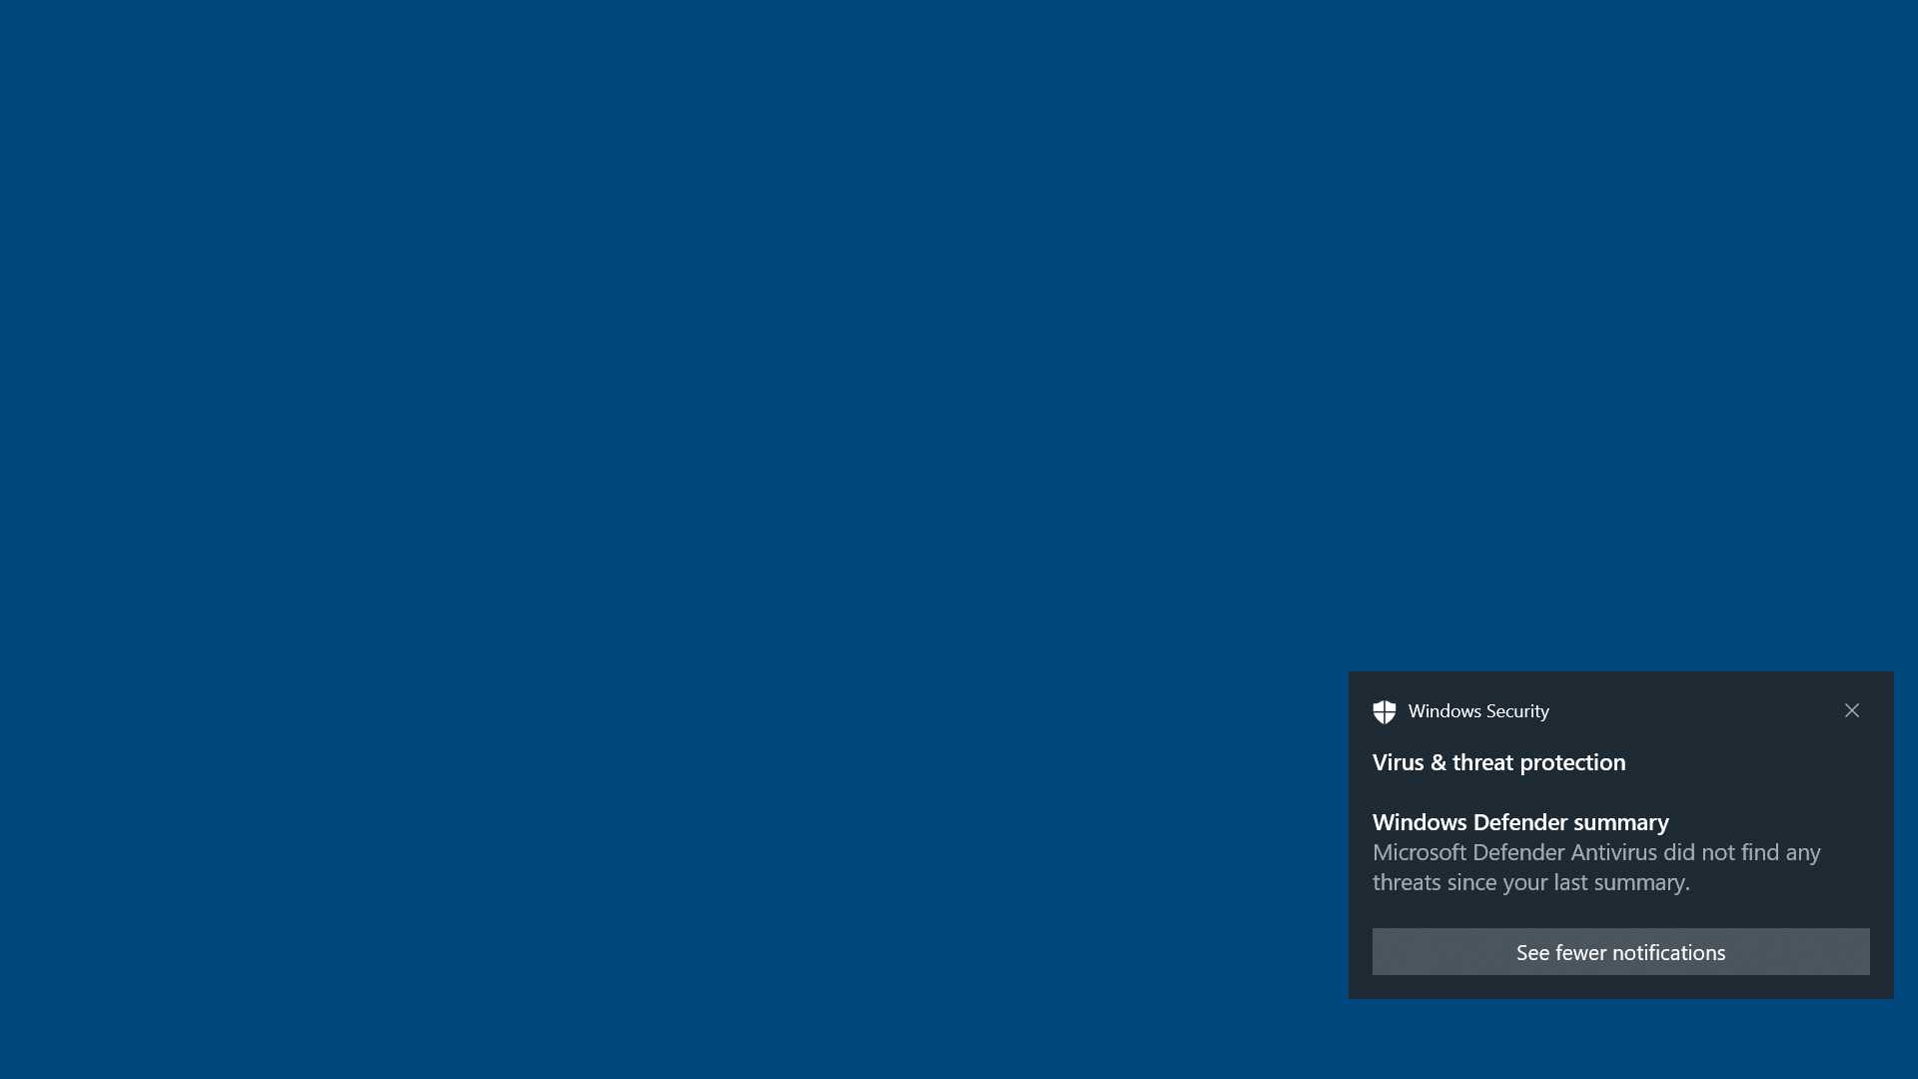Click See fewer notifications button

(1620, 952)
